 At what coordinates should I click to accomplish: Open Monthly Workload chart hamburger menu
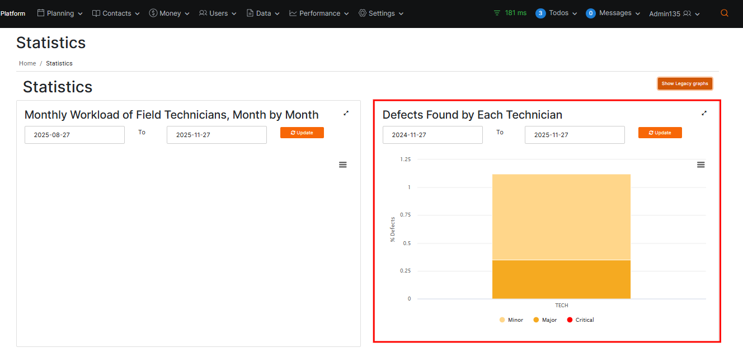[x=343, y=165]
